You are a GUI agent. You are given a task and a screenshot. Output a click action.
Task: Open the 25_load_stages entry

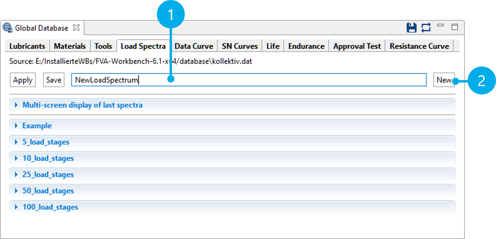(x=48, y=175)
